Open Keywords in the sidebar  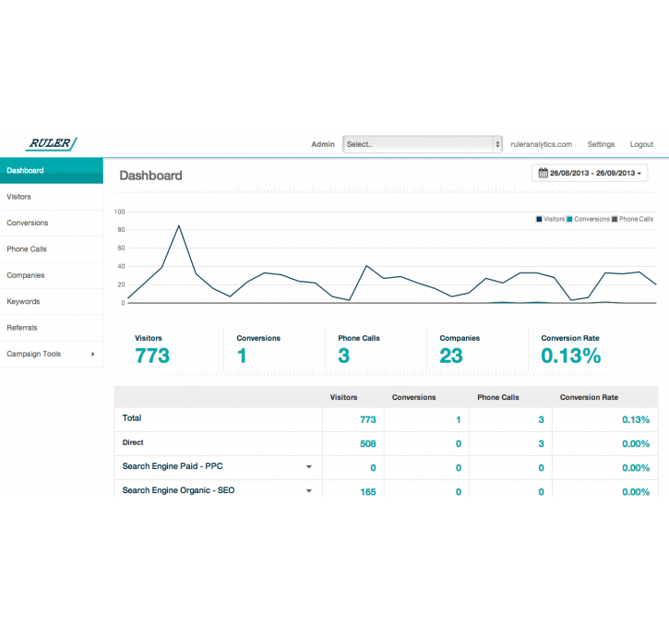coord(52,301)
